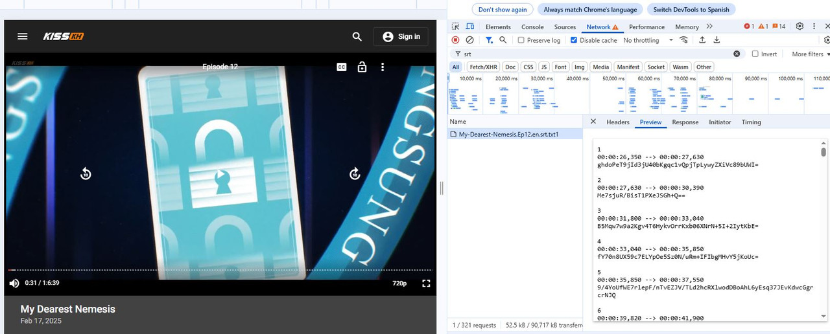Open DevTools three-dot customize menu

coord(814,27)
